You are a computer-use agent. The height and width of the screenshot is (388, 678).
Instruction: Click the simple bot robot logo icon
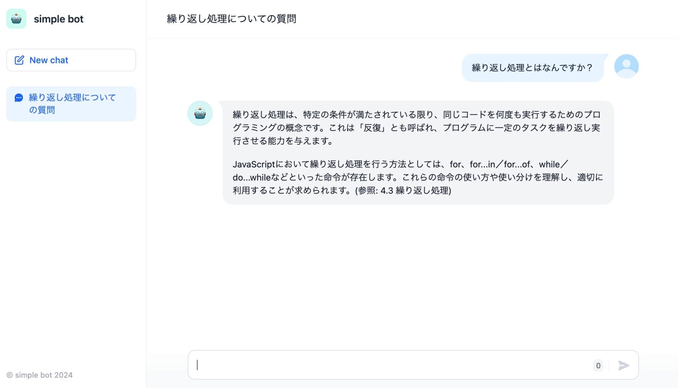[16, 19]
